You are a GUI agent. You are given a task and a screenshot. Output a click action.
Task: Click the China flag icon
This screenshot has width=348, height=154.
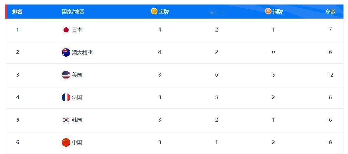coord(66,142)
